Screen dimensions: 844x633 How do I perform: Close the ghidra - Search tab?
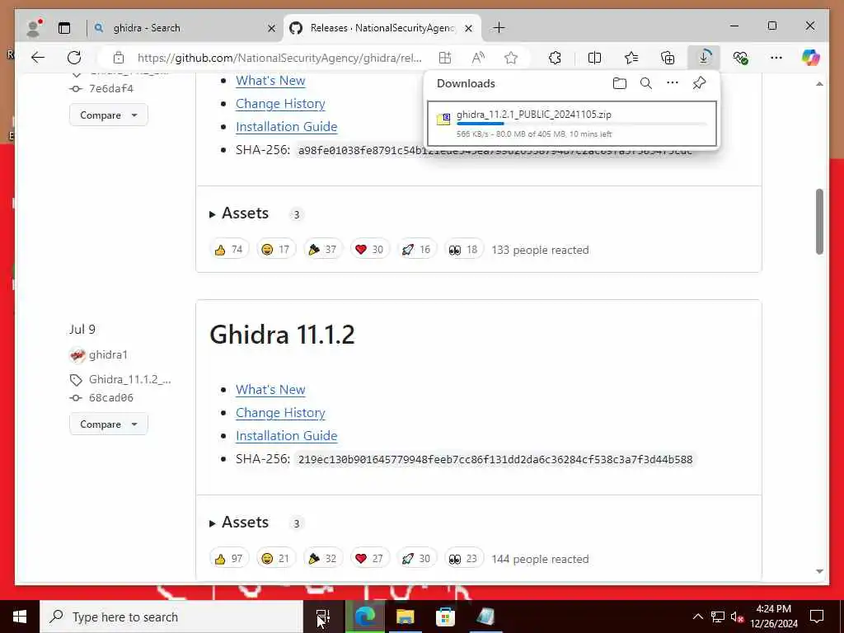point(272,28)
